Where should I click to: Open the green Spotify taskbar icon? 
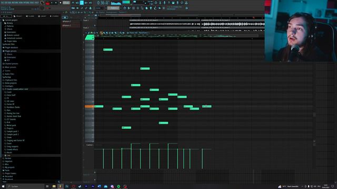tap(118, 186)
